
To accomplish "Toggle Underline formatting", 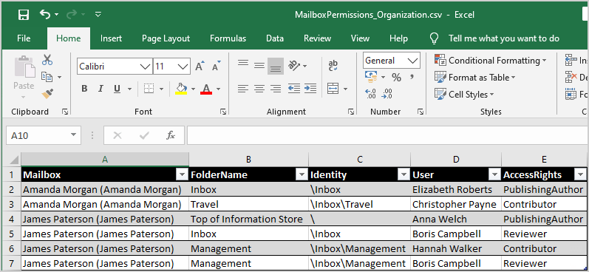I will [x=117, y=89].
